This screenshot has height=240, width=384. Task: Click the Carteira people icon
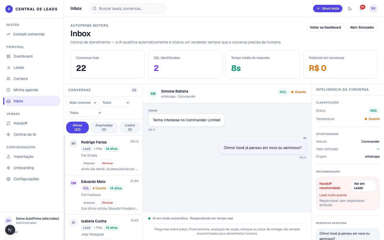pos(9,79)
